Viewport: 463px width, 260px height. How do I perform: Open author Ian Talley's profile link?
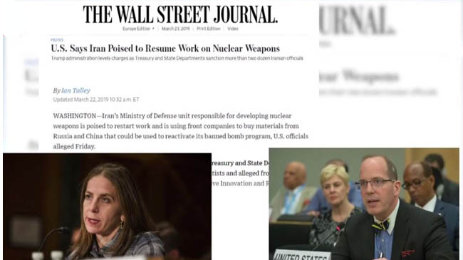76,90
